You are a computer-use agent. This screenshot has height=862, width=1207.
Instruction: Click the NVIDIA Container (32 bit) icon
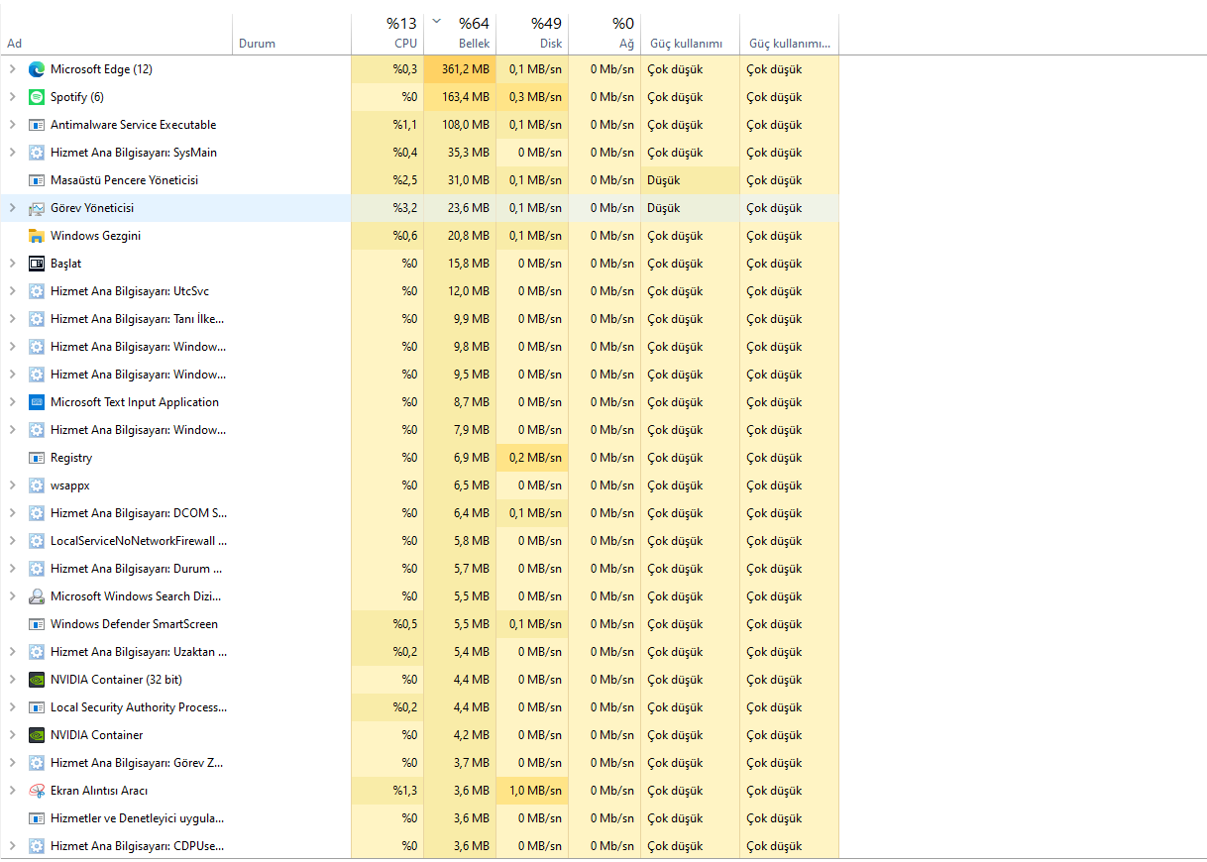click(x=37, y=680)
